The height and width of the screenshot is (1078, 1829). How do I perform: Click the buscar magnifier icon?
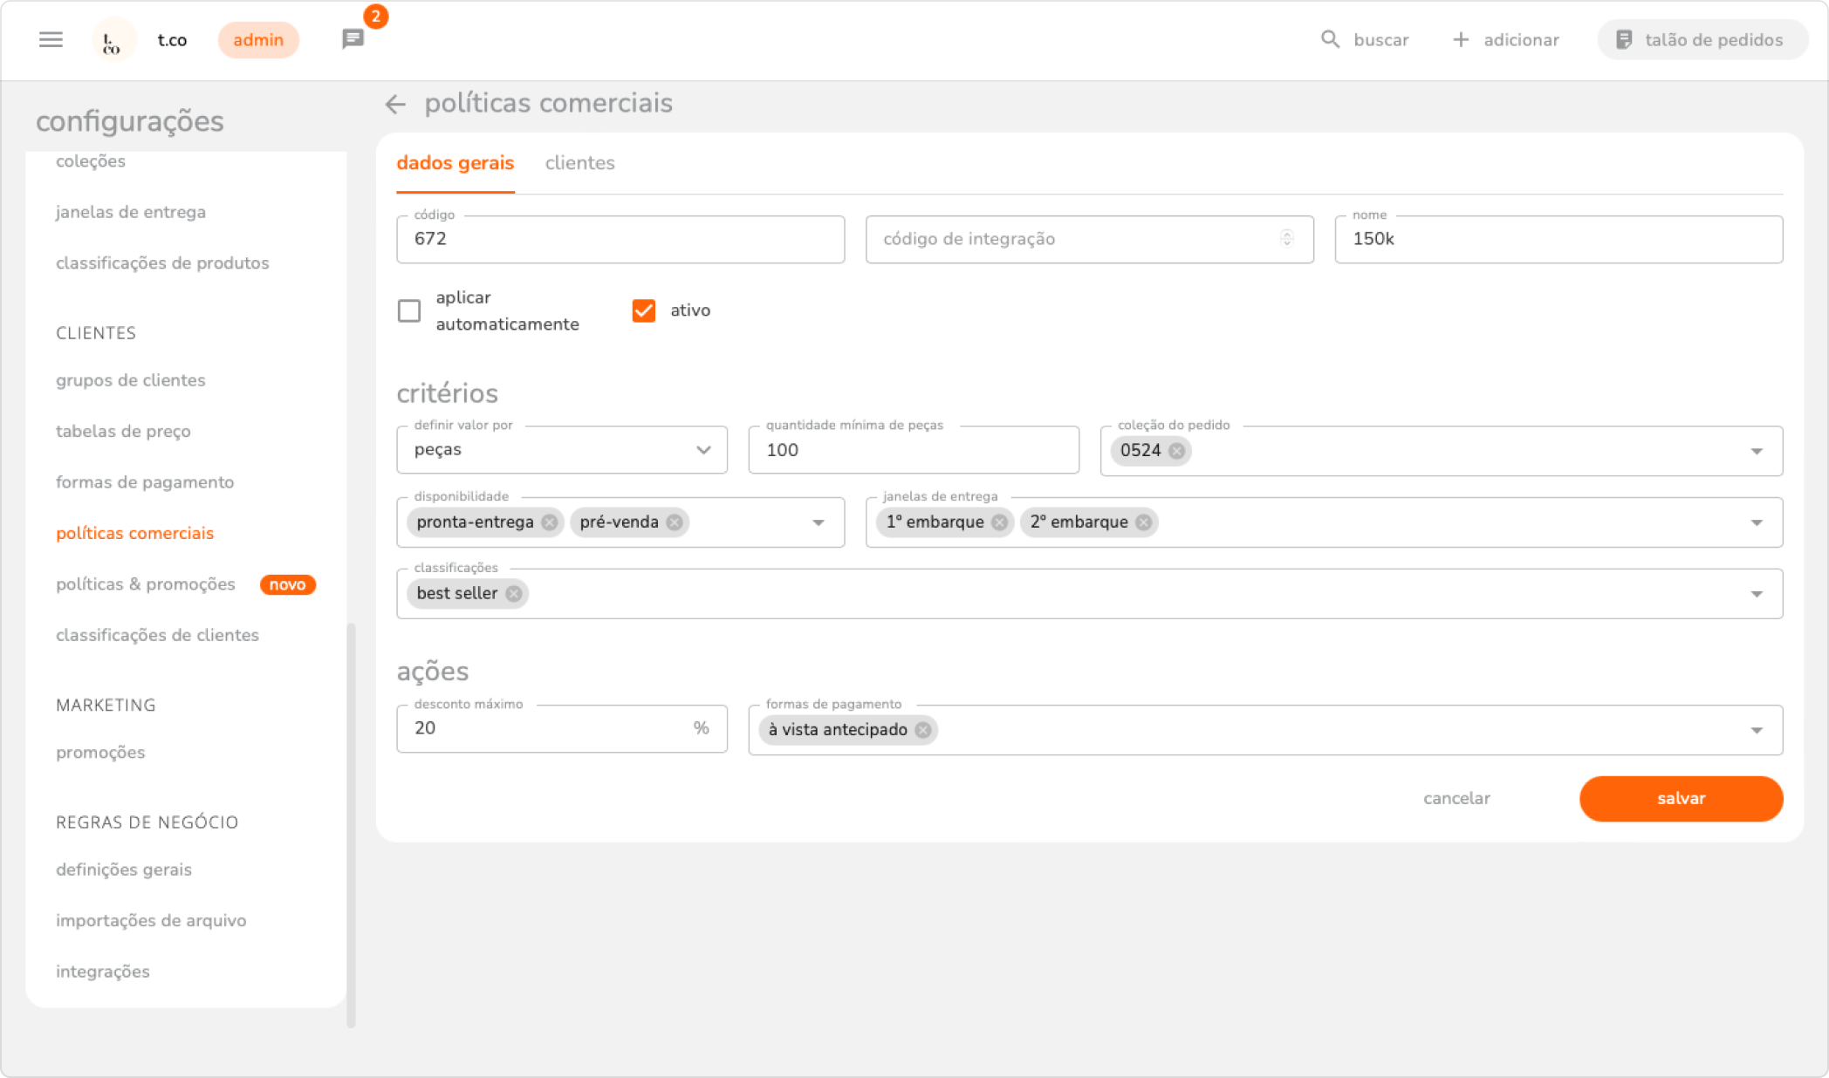click(x=1330, y=40)
